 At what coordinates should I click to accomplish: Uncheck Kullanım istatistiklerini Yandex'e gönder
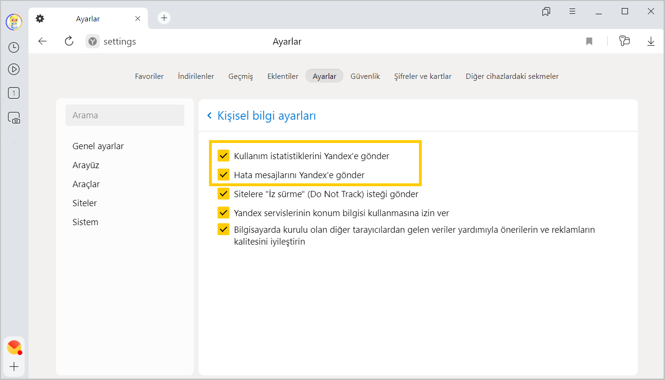click(x=223, y=156)
